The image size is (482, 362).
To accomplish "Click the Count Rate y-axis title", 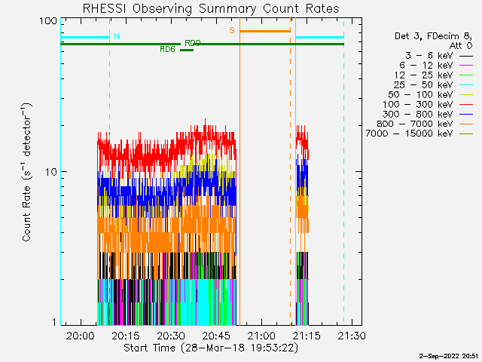I will point(27,172).
